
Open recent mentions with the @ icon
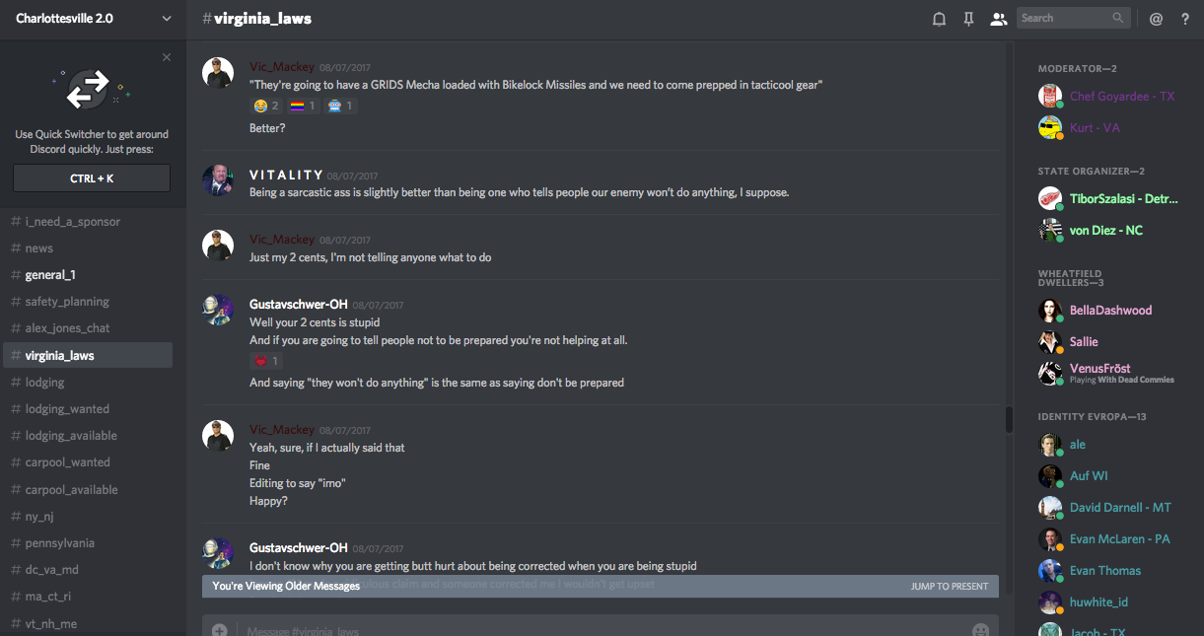(x=1156, y=19)
